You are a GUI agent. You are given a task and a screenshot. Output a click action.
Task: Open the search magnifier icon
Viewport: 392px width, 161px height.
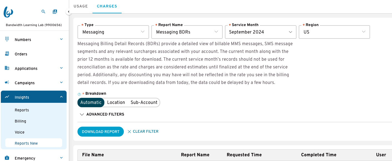click(43, 12)
